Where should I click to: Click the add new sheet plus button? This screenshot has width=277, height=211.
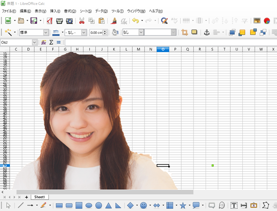click(x=26, y=197)
